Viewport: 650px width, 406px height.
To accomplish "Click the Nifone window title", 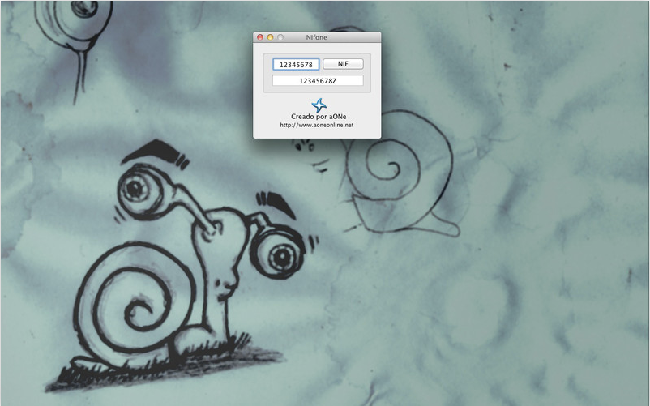I will pos(317,37).
